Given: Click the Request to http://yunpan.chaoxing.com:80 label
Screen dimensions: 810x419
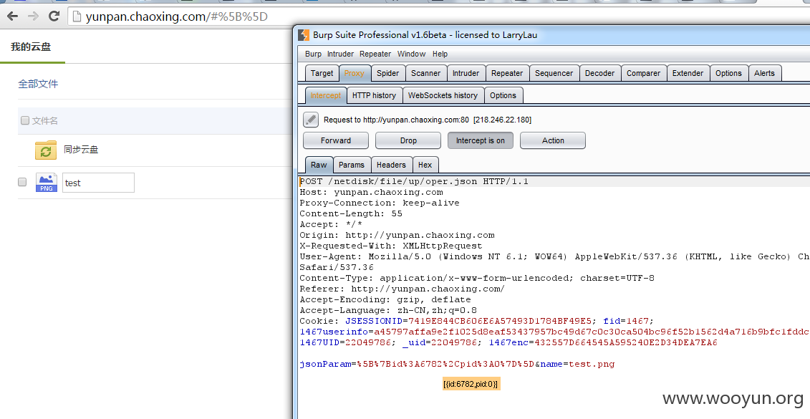Looking at the screenshot, I should [x=428, y=120].
